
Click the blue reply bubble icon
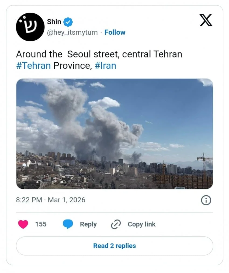pos(68,224)
